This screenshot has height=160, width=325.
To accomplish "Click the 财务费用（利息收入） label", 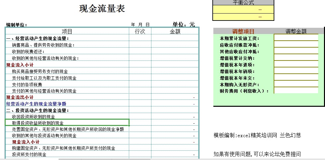I will coord(244,91).
